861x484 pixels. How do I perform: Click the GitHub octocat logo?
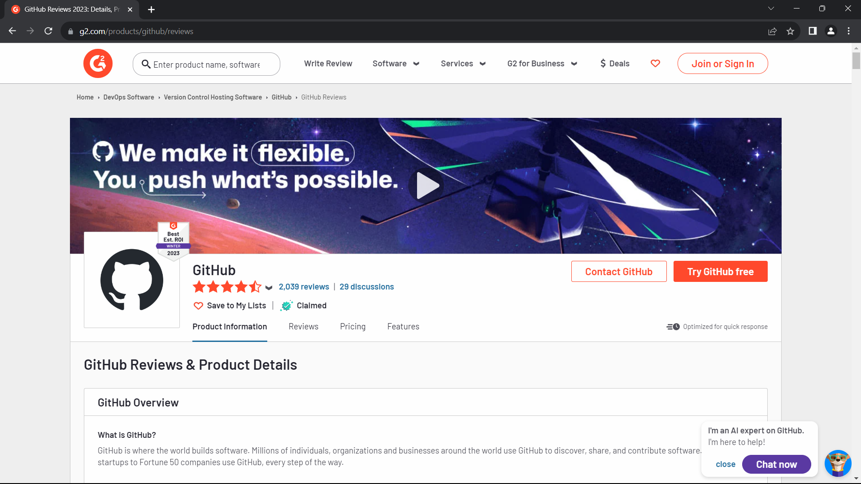tap(132, 280)
